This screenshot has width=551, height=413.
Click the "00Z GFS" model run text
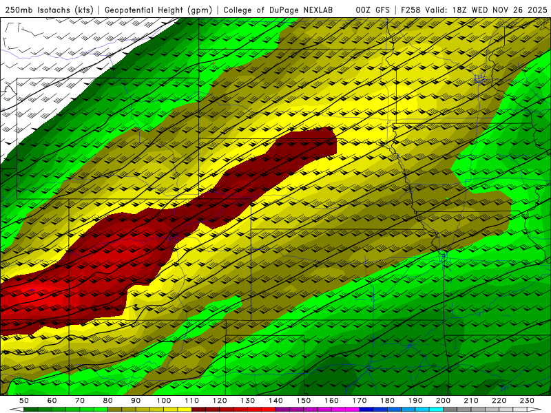[373, 10]
